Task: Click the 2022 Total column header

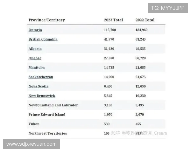Action: coord(145,20)
